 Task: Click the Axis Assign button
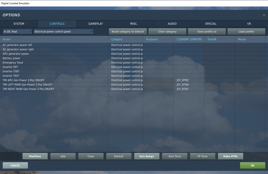147,156
